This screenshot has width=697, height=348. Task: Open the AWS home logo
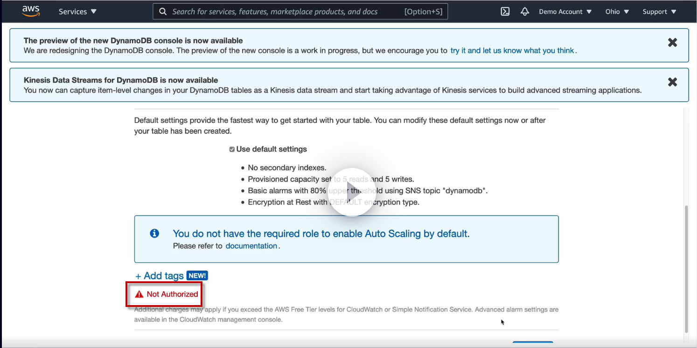[31, 11]
